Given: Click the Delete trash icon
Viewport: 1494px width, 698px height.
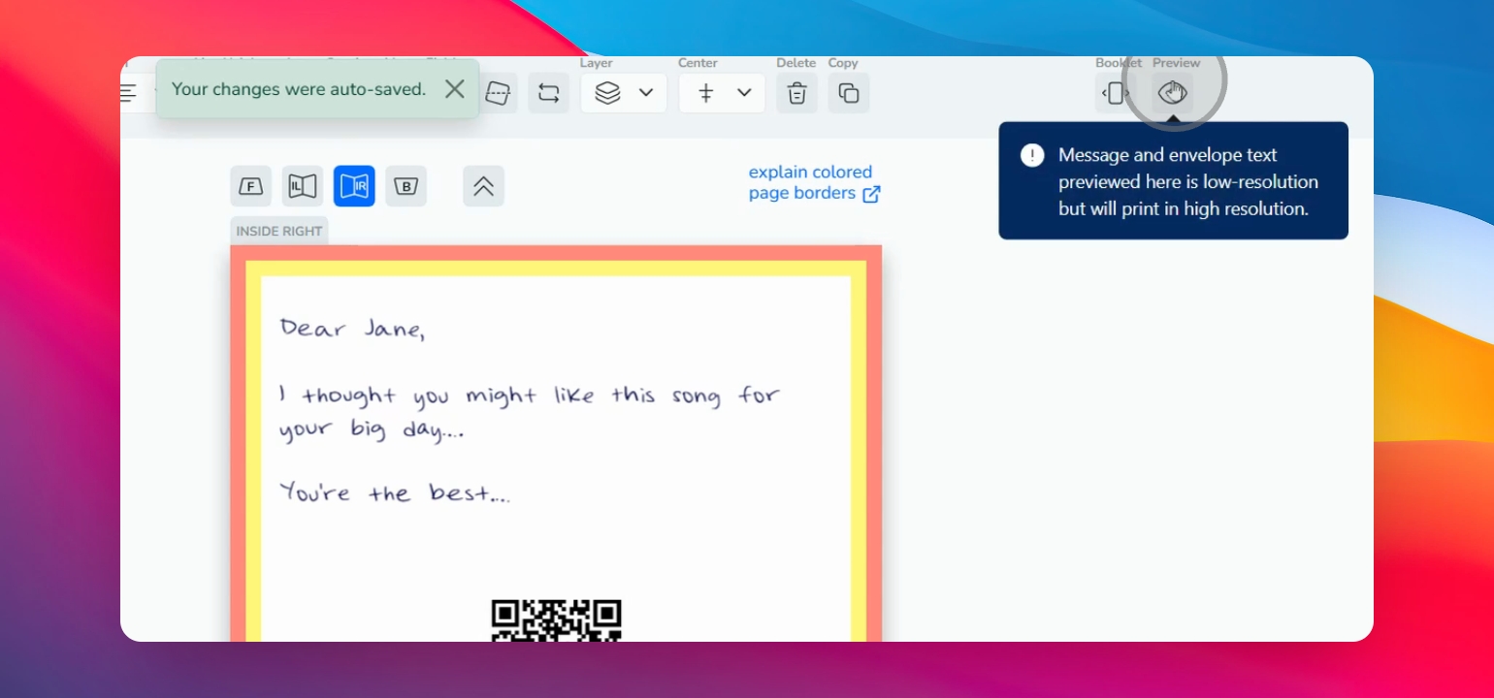Looking at the screenshot, I should click(796, 93).
